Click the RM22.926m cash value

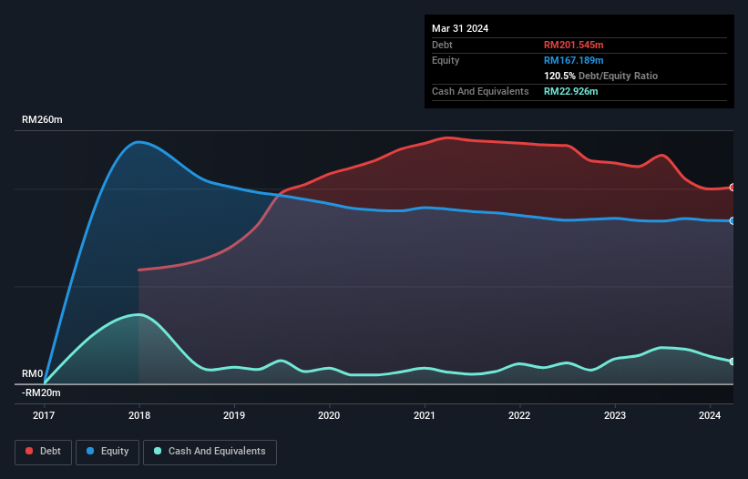click(x=570, y=91)
